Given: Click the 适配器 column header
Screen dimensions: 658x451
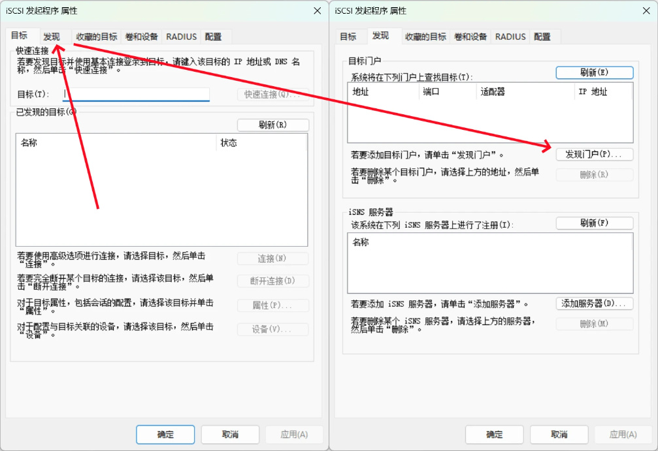Looking at the screenshot, I should [525, 92].
